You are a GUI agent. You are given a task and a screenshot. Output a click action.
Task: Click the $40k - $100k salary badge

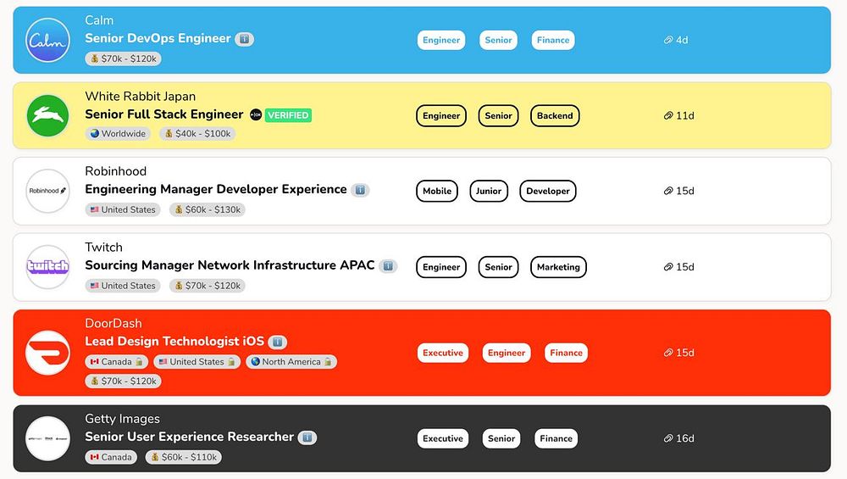pos(197,134)
